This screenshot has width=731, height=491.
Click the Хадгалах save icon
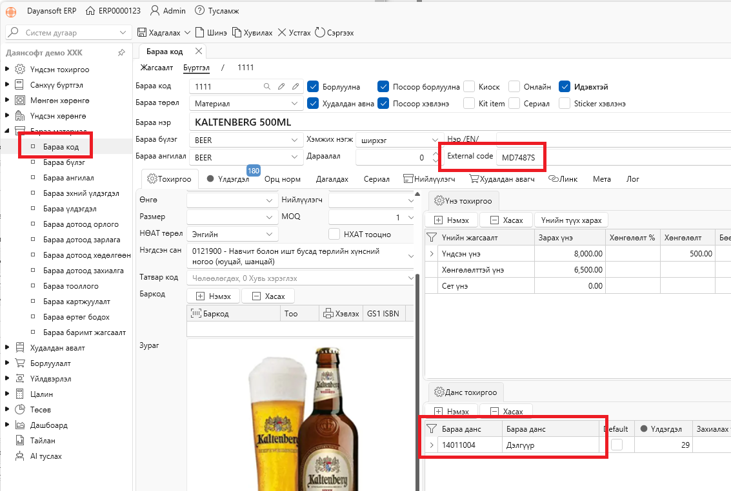142,33
